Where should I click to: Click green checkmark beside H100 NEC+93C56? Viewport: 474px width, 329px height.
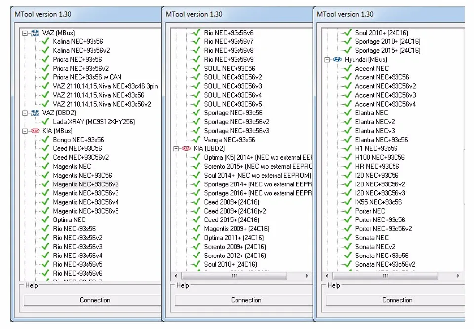348,157
